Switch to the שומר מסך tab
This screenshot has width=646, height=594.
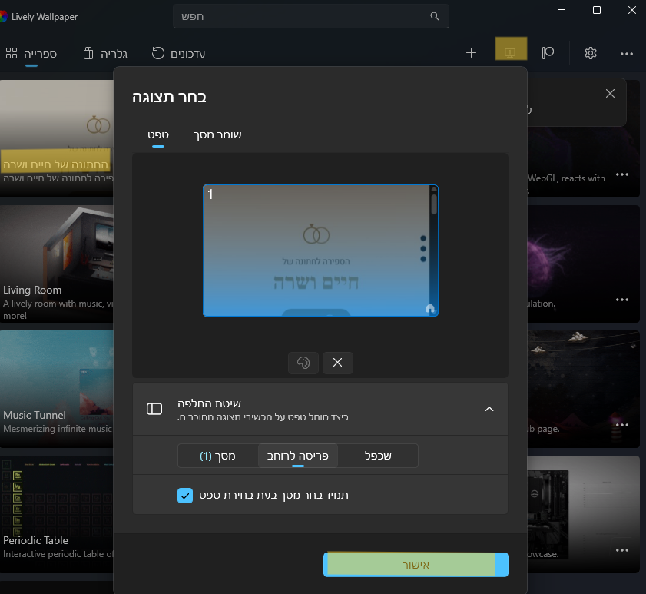(217, 134)
